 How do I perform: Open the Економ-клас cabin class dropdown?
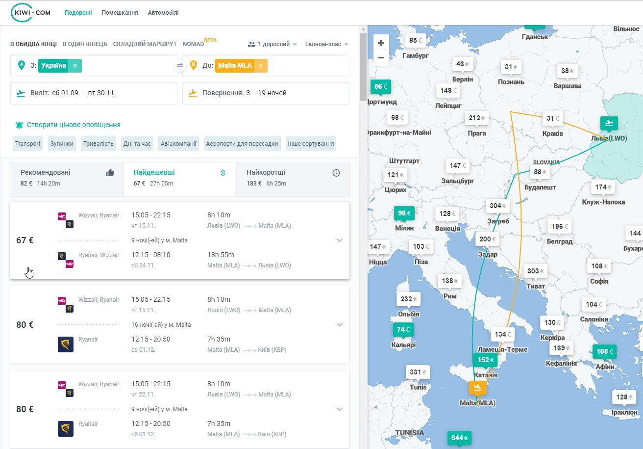[327, 44]
